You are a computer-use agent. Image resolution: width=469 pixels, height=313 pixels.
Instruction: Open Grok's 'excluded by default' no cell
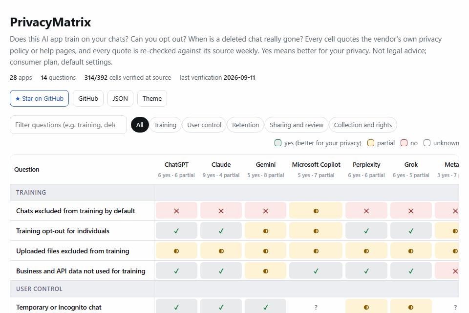coord(411,211)
